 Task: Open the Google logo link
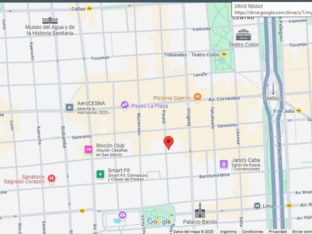[x=159, y=221]
